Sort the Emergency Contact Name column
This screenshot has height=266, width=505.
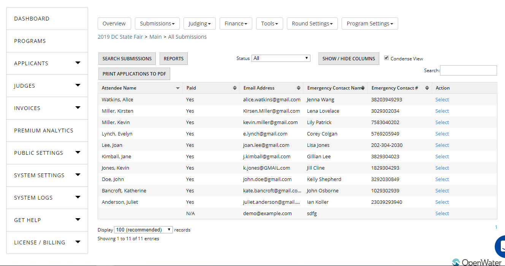click(x=363, y=88)
